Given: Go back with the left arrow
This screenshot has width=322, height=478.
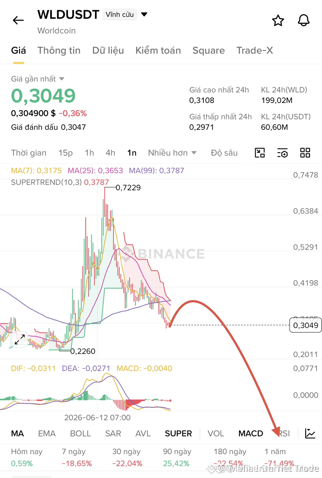Looking at the screenshot, I should coord(18,20).
